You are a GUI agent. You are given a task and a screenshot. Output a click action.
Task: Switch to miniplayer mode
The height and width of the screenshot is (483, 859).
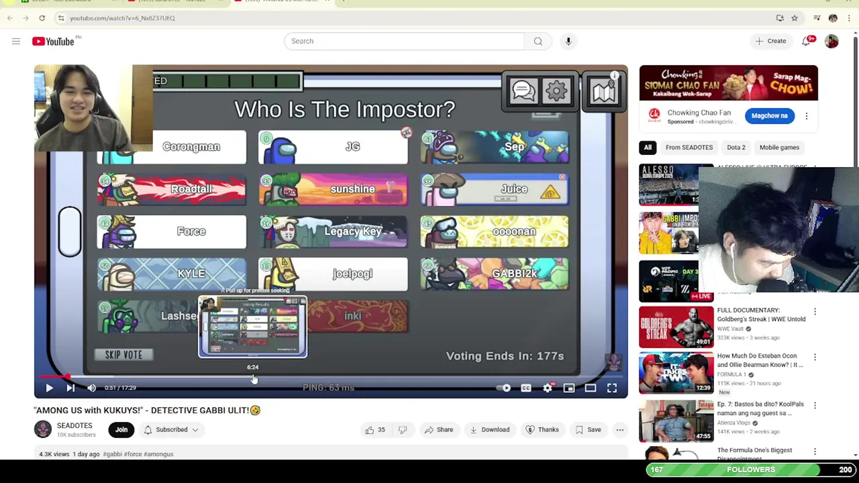569,388
